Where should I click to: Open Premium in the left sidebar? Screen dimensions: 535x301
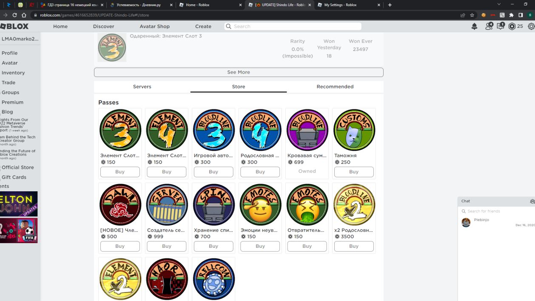coord(12,102)
